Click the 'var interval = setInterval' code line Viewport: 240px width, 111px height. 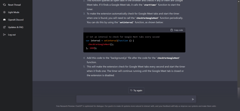click(110, 41)
